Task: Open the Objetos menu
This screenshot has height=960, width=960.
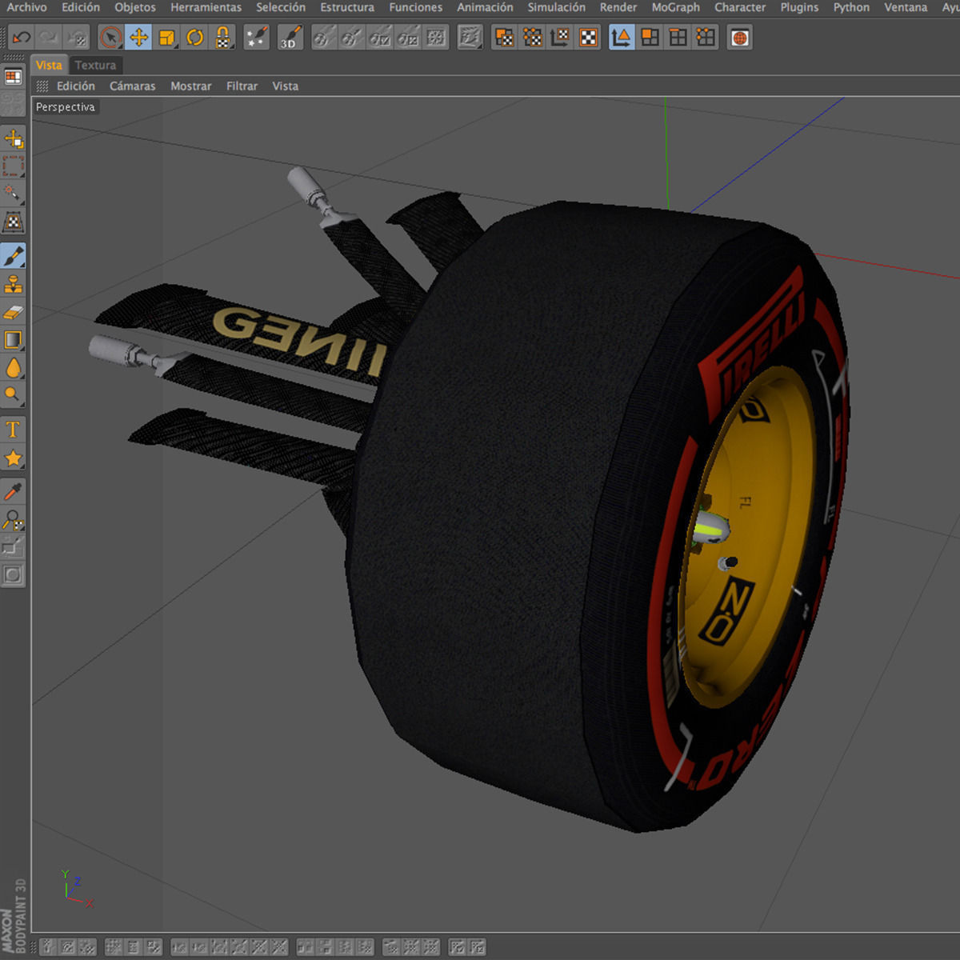Action: [x=135, y=7]
